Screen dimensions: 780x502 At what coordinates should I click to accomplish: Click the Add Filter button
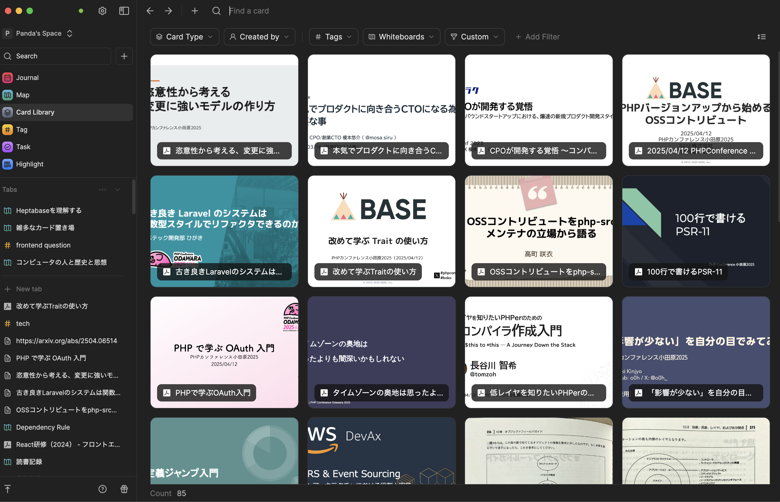(x=537, y=36)
